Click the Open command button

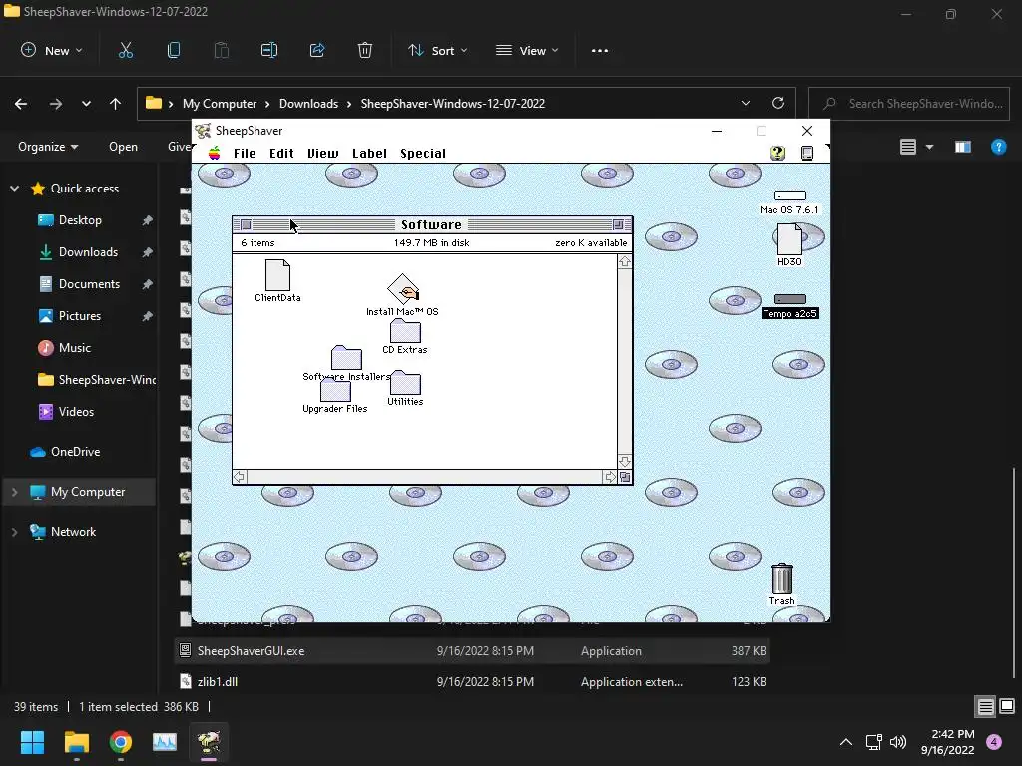(x=123, y=147)
